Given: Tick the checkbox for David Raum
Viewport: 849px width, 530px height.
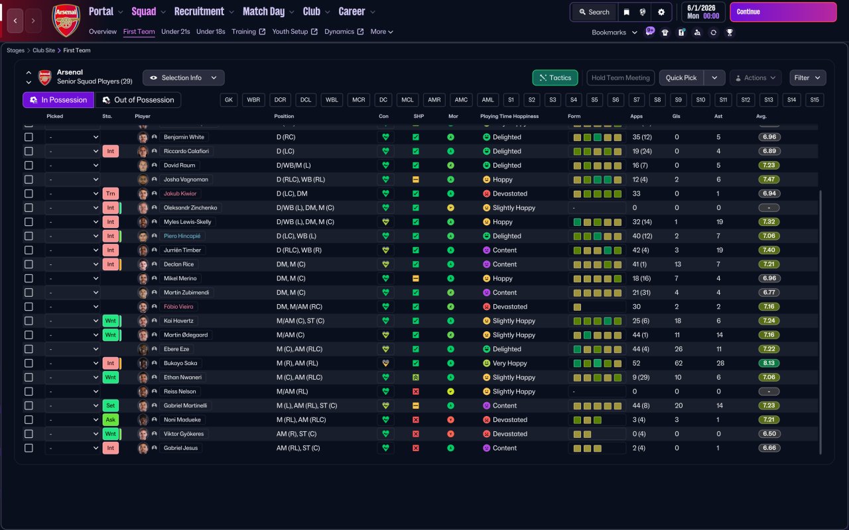Looking at the screenshot, I should 29,166.
